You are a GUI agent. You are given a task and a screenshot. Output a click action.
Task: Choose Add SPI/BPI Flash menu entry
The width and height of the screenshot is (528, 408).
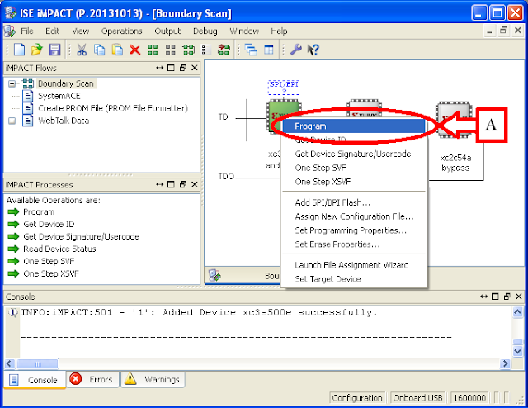[354, 202]
